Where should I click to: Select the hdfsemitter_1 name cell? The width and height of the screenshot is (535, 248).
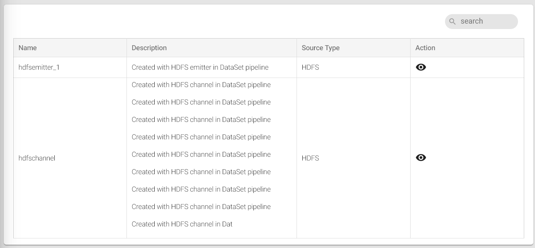click(x=39, y=67)
